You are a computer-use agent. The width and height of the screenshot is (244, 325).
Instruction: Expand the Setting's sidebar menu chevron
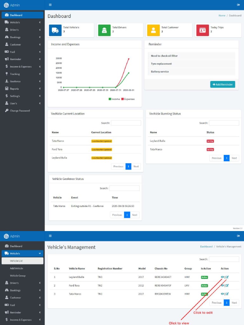click(x=40, y=96)
